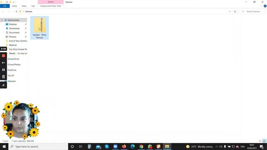Switch to the Home ribbon tab
Screen dimensions: 267x150
coord(15,6)
